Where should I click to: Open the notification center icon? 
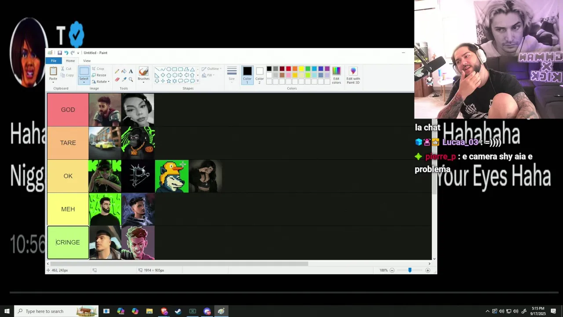click(x=553, y=311)
